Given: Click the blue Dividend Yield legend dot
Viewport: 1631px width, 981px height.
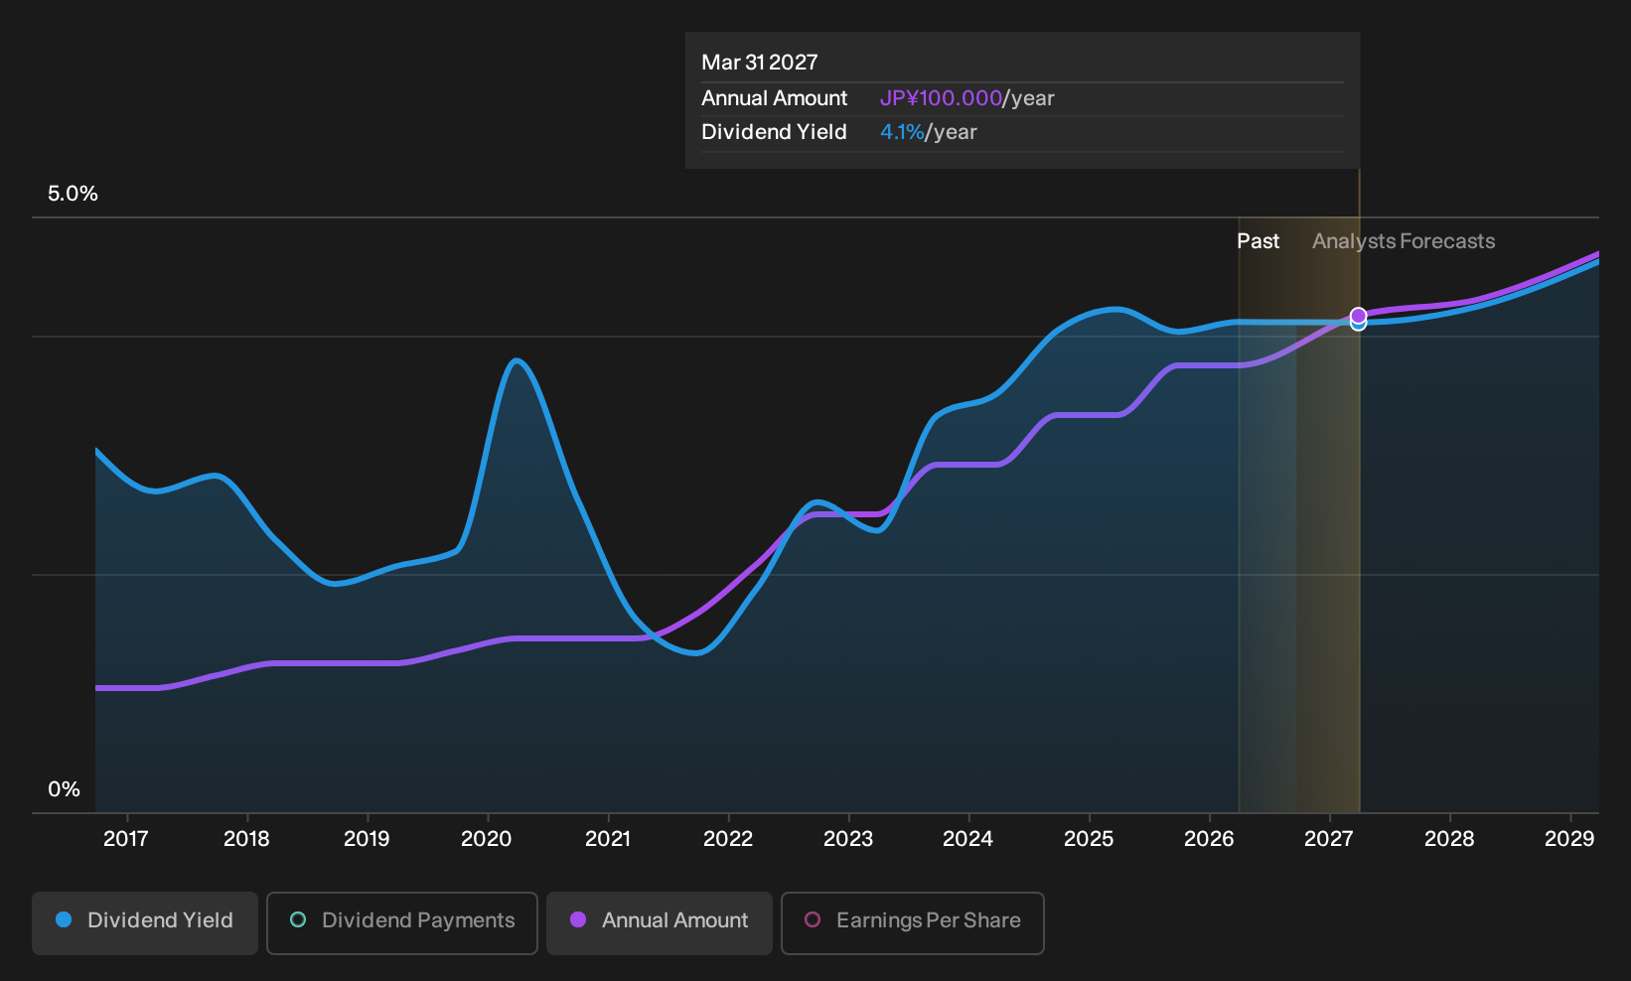Looking at the screenshot, I should pos(64,920).
